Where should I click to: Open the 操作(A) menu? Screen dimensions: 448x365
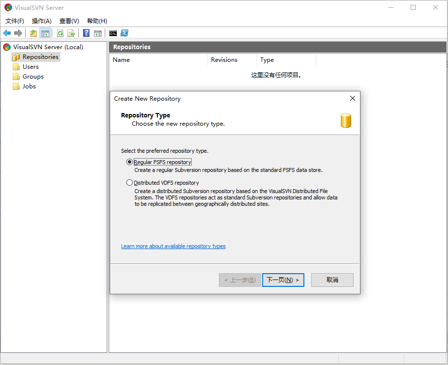pos(42,21)
